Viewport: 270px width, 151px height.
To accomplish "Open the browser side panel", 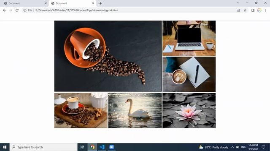I will point(253,10).
